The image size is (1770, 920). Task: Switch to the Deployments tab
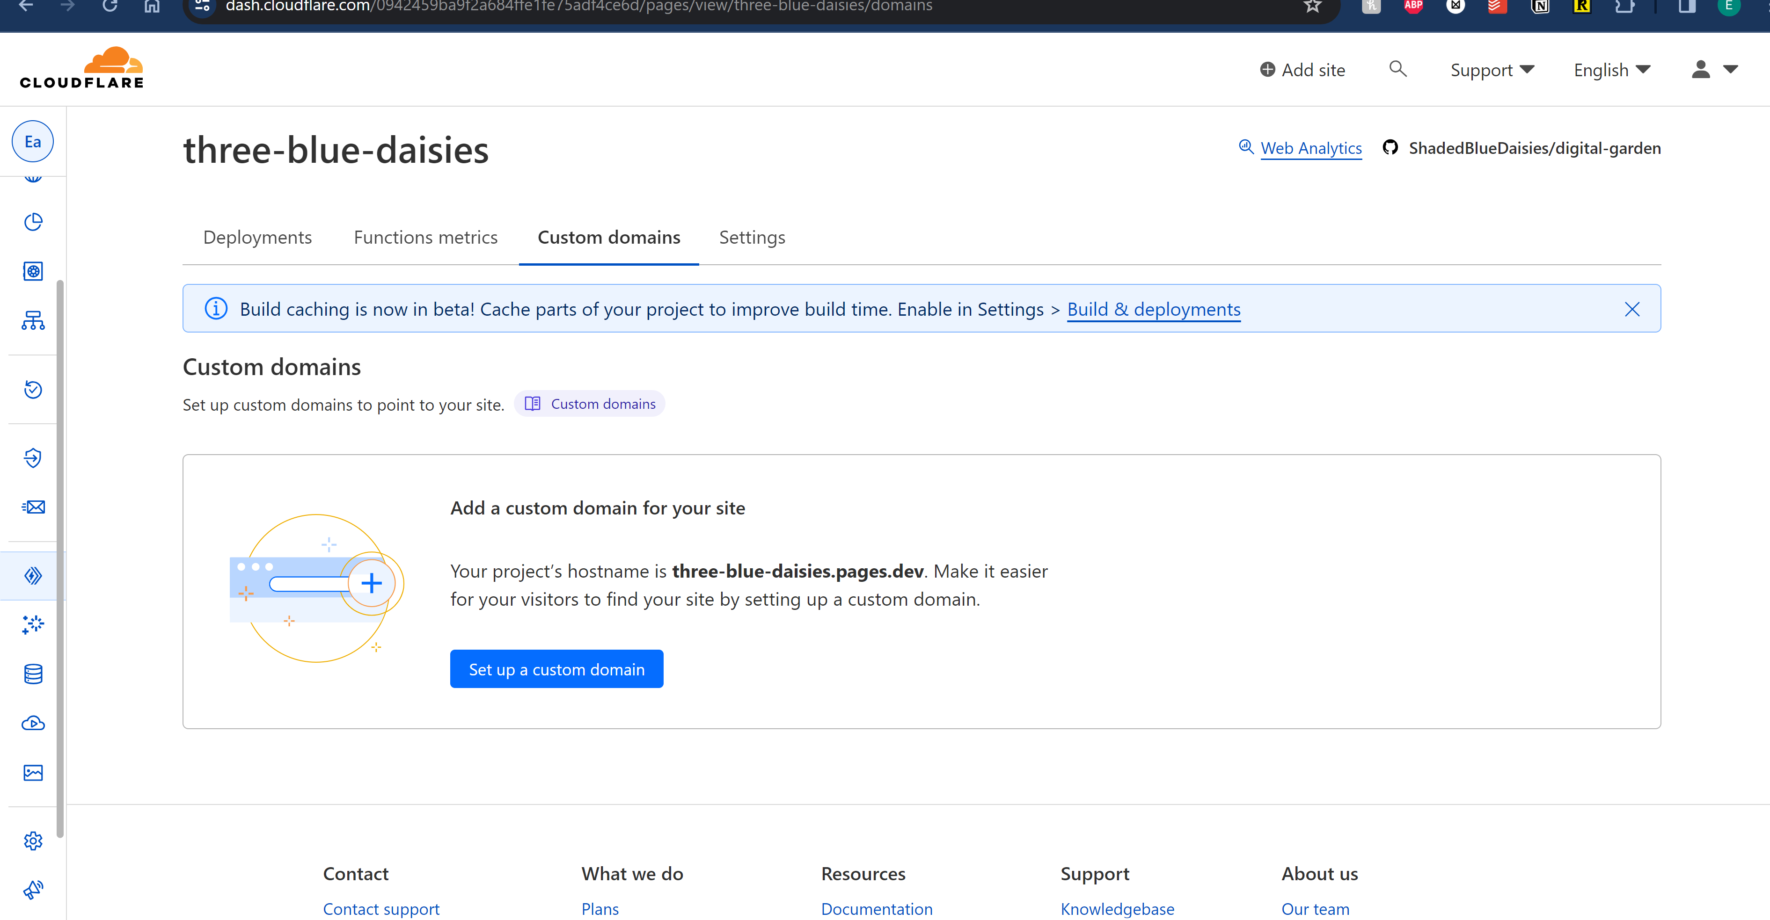pos(257,238)
